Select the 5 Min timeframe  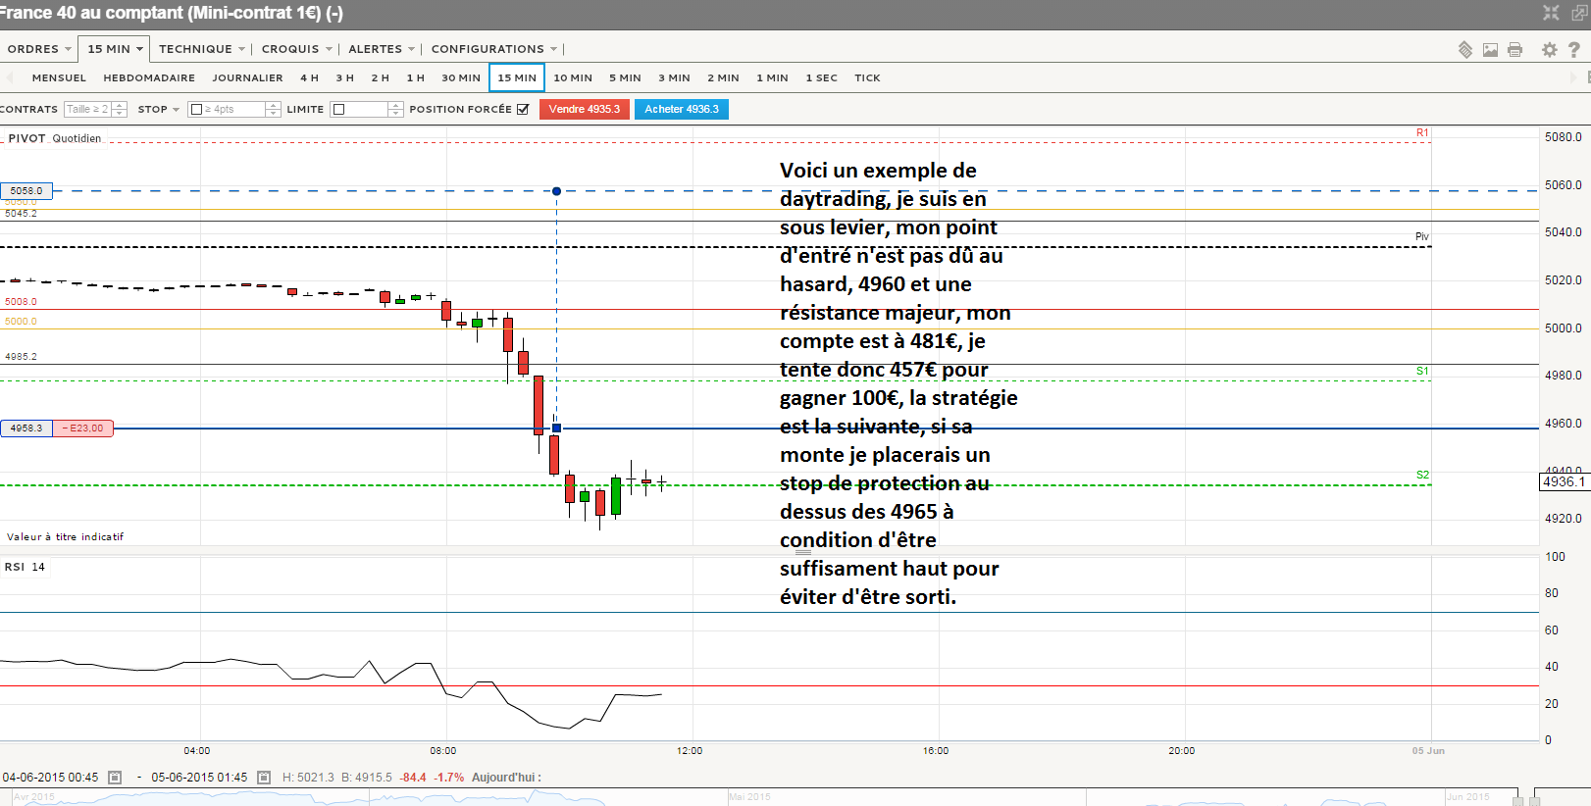(625, 77)
